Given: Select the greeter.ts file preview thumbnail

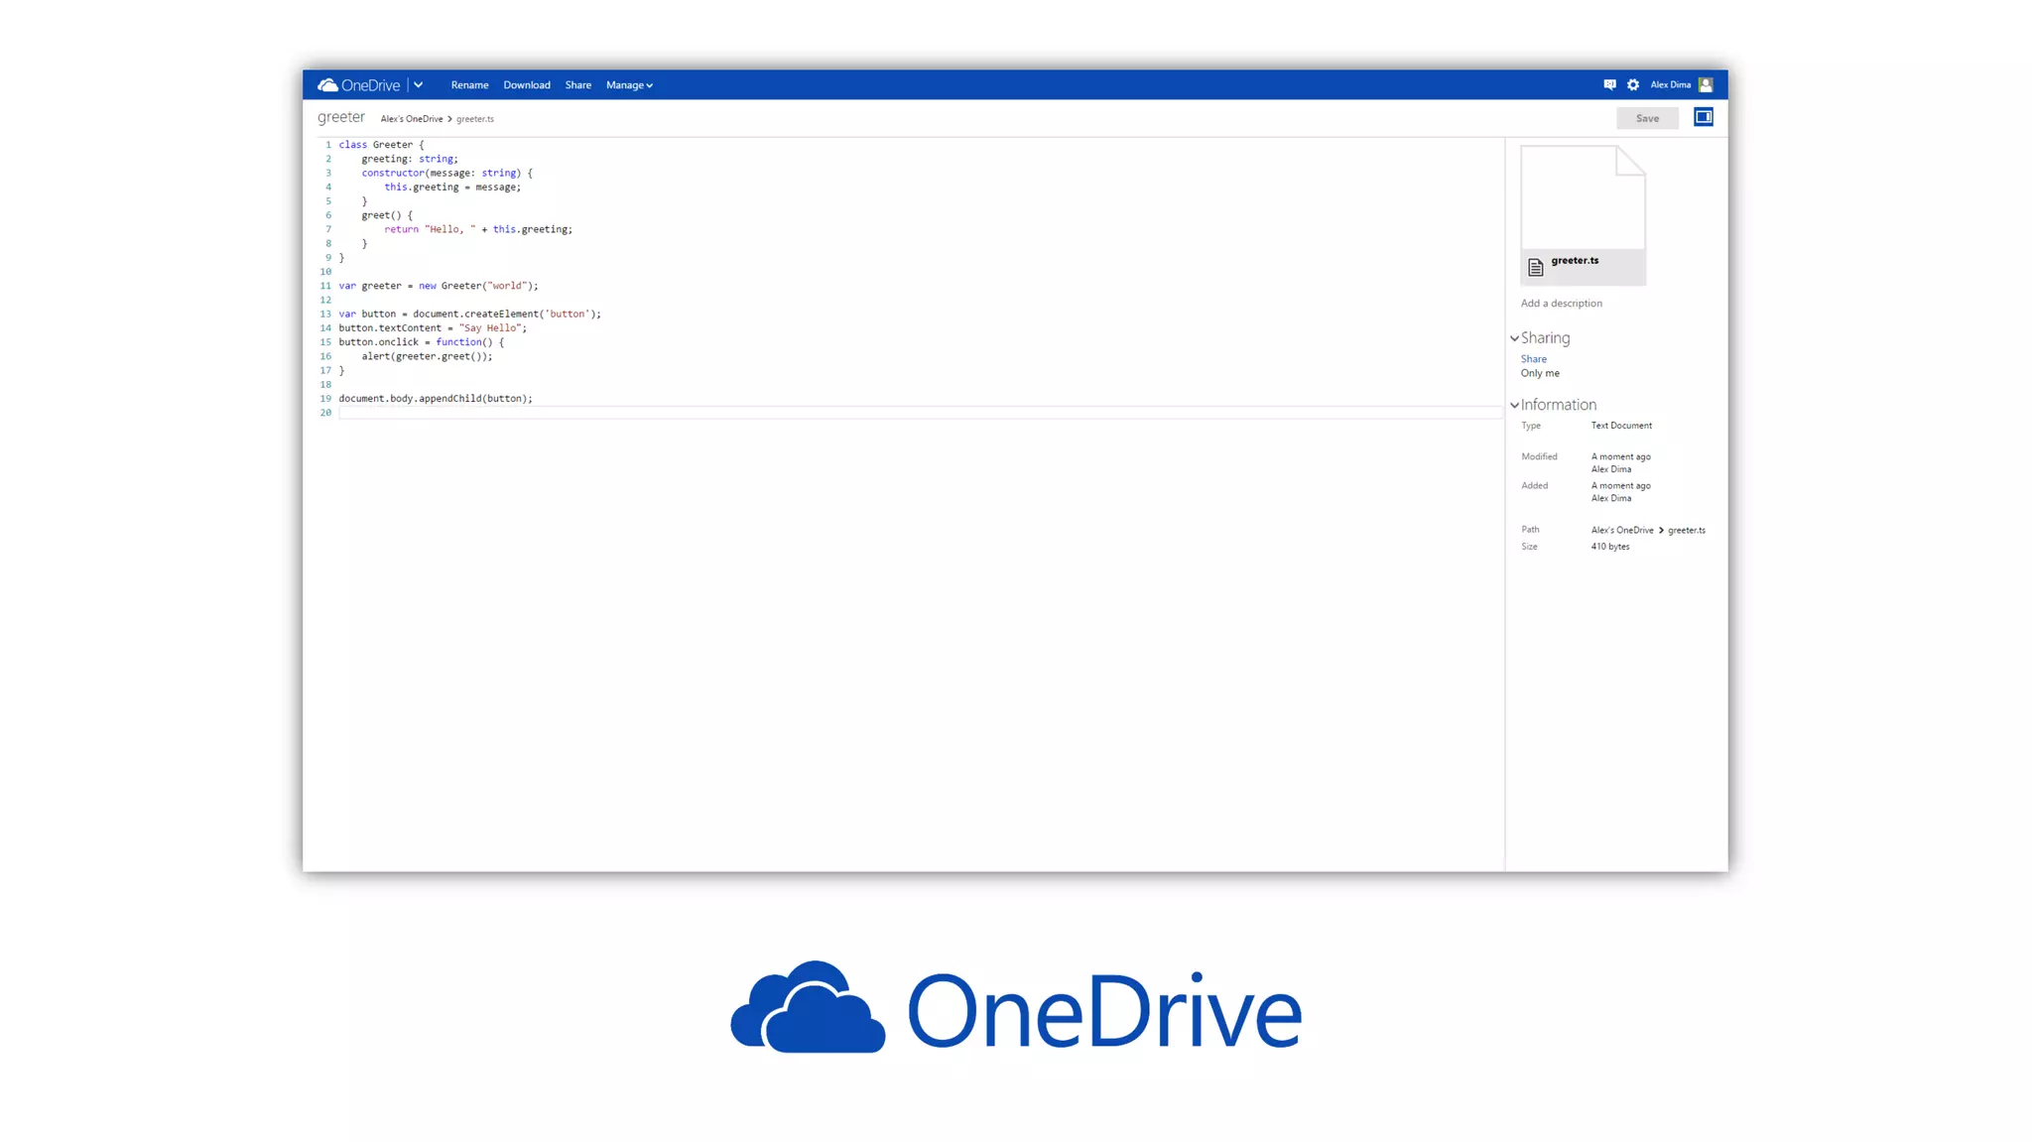Looking at the screenshot, I should pyautogui.click(x=1583, y=198).
